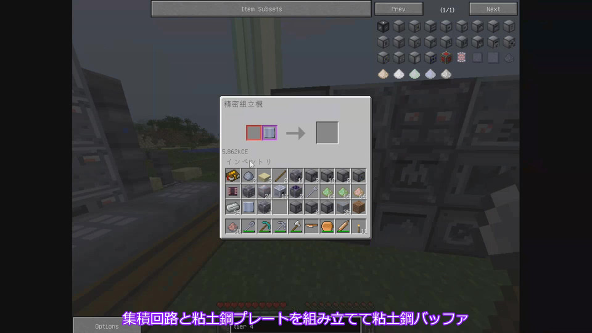Pick the pink integrated circuit in inventory
The width and height of the screenshot is (592, 333).
pos(232,191)
